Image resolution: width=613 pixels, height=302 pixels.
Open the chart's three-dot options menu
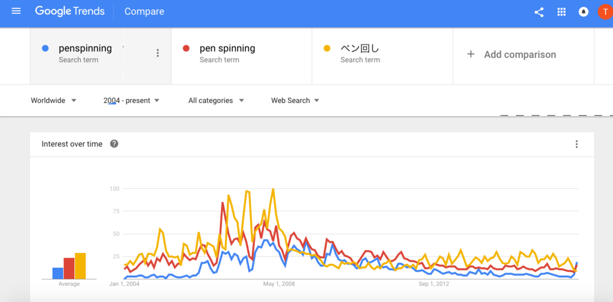point(576,144)
